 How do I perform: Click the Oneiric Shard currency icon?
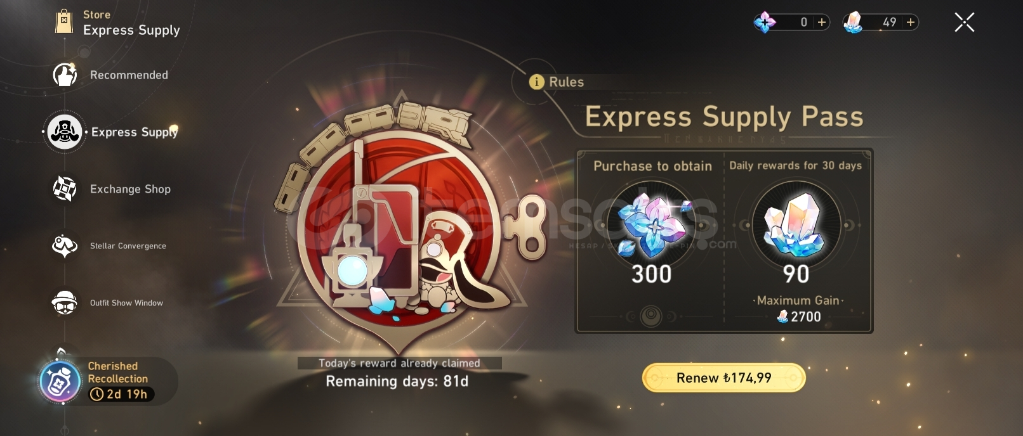765,23
